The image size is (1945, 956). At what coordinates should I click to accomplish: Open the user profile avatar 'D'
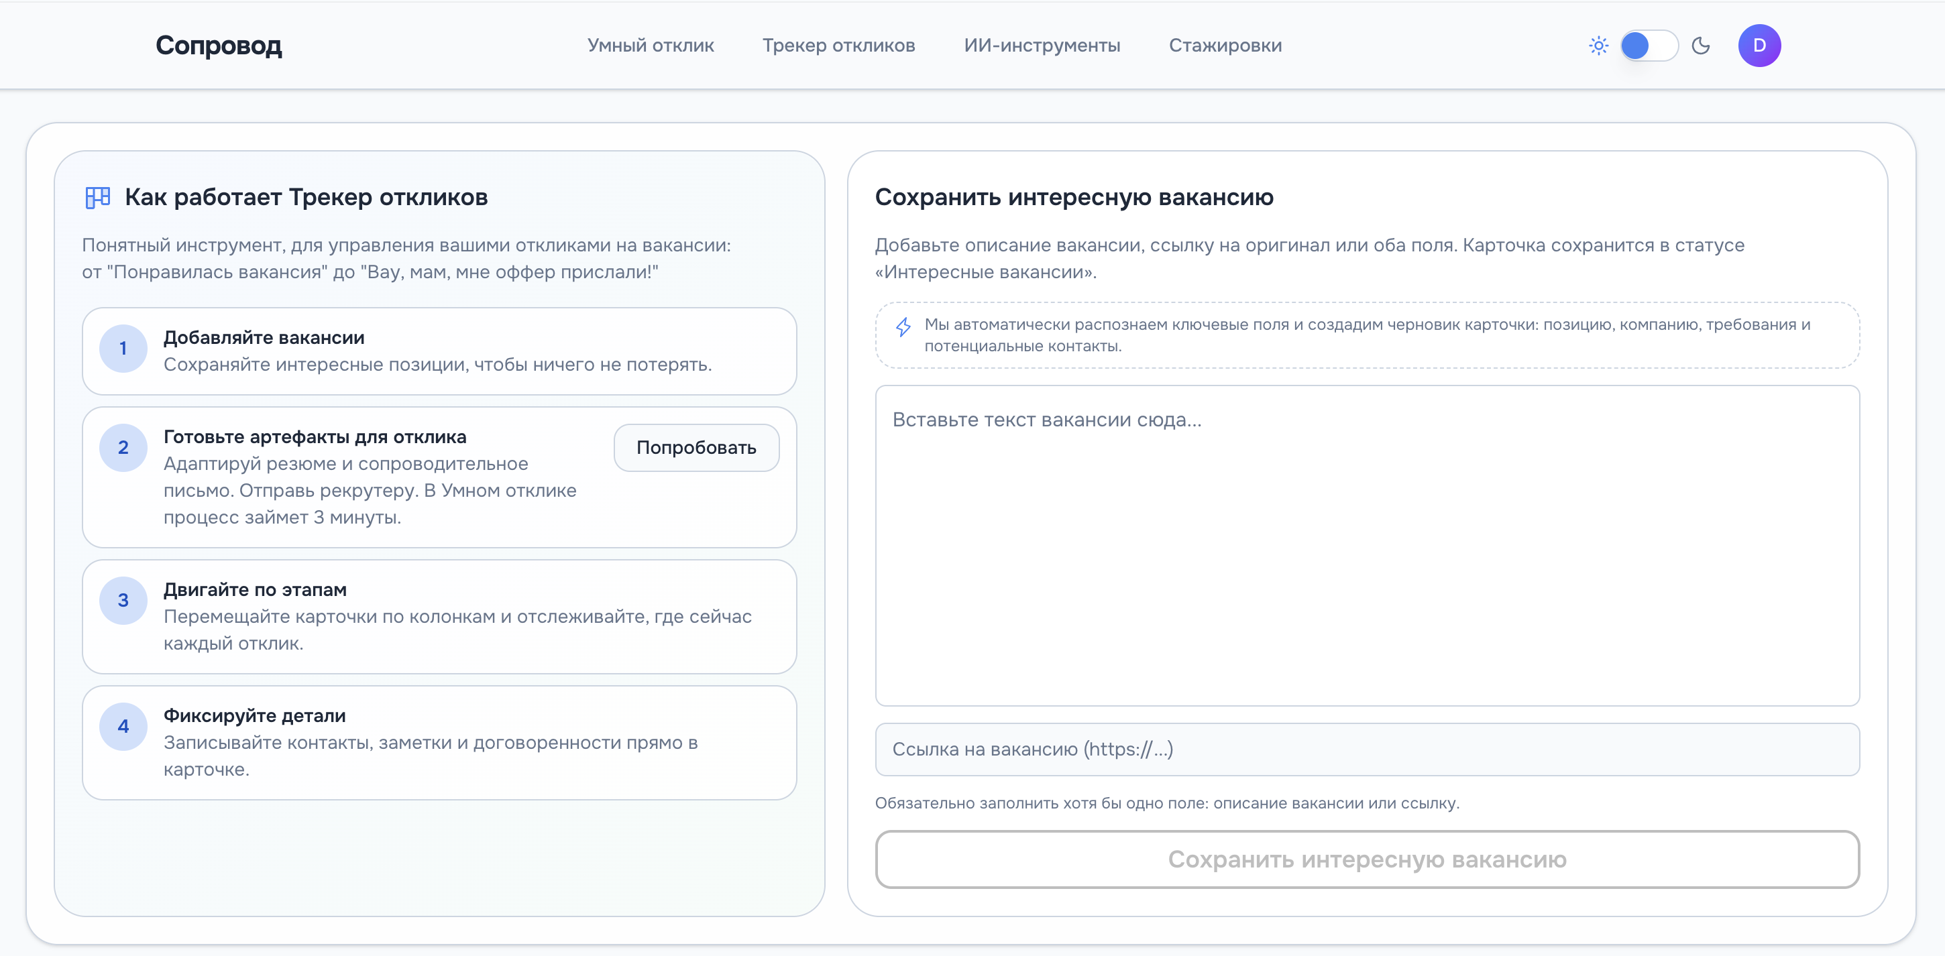(x=1760, y=46)
